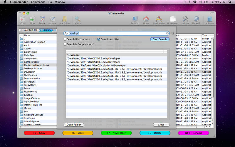This screenshot has width=235, height=147.
Task: Click the clock showing Sat 9:15 PM
Action: (218, 2)
